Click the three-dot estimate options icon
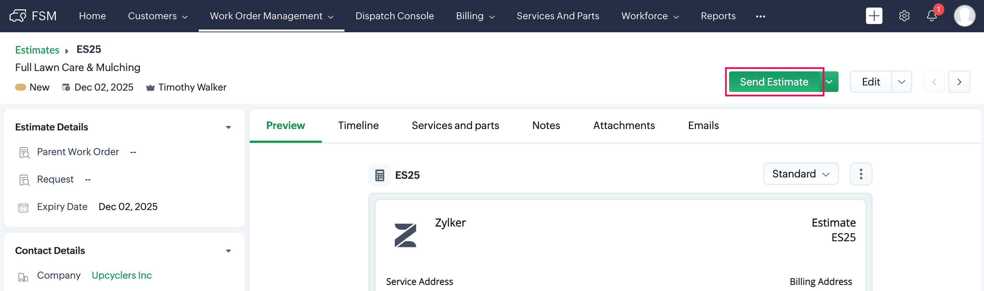984x291 pixels. coord(860,174)
